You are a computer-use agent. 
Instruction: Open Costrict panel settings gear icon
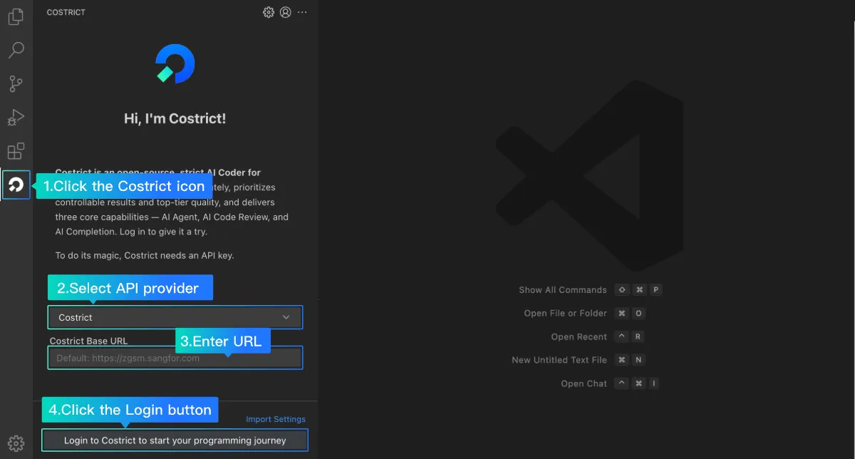click(269, 12)
